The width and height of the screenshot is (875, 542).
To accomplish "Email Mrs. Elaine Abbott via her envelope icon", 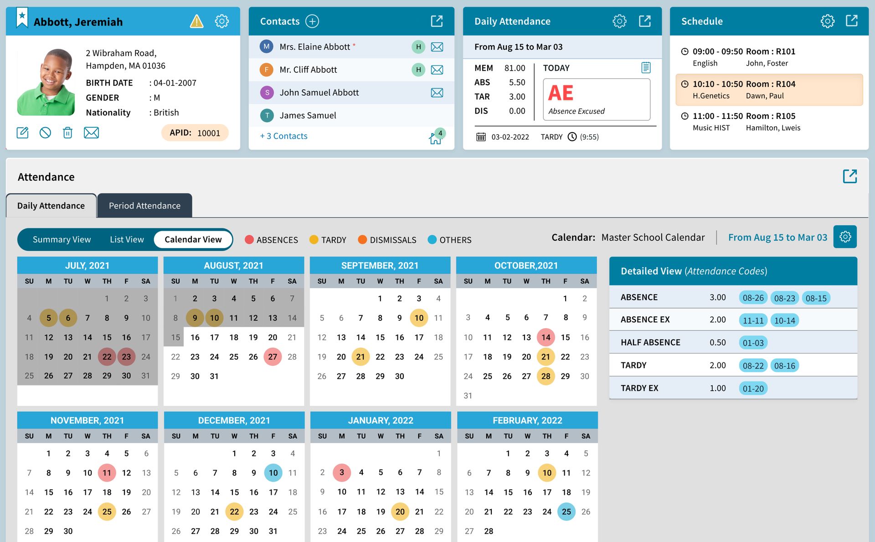I will [x=437, y=46].
